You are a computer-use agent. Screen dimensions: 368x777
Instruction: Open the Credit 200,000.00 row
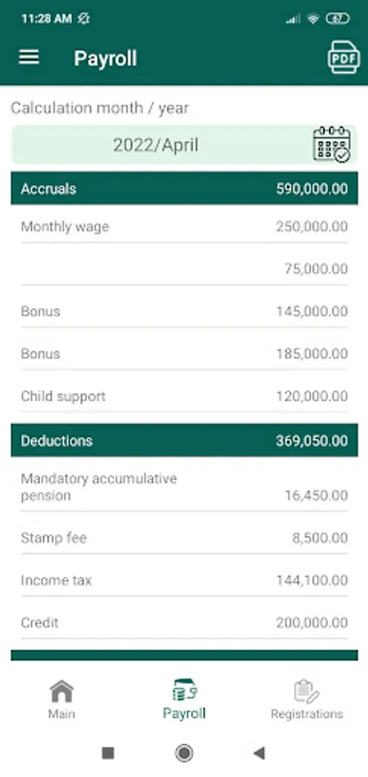(x=184, y=622)
